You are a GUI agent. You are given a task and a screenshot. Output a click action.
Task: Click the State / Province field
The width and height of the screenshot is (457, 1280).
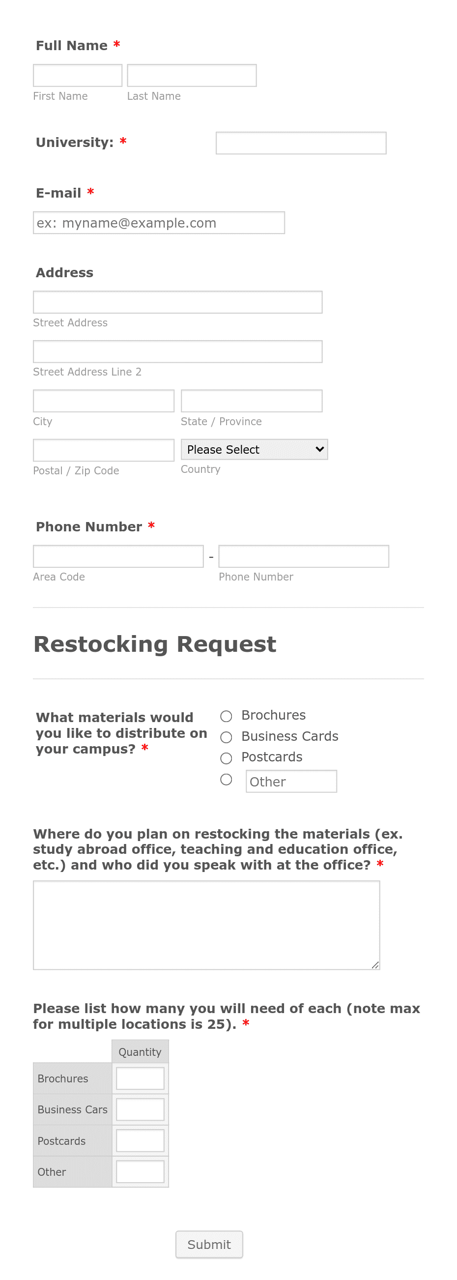pyautogui.click(x=252, y=401)
